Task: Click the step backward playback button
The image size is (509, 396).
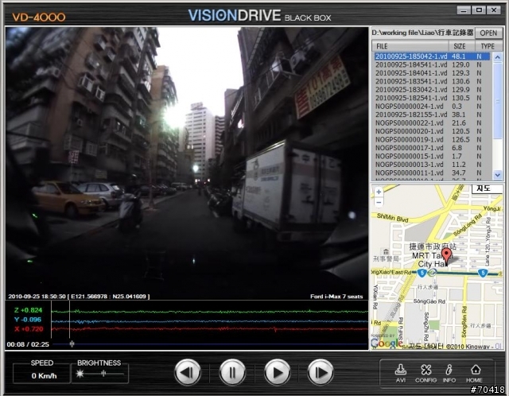Action: click(188, 372)
